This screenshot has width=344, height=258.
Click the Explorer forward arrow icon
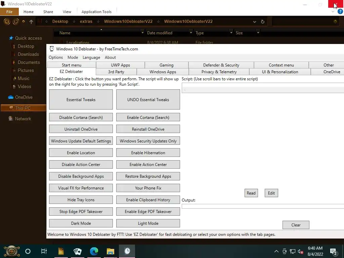[15, 21]
